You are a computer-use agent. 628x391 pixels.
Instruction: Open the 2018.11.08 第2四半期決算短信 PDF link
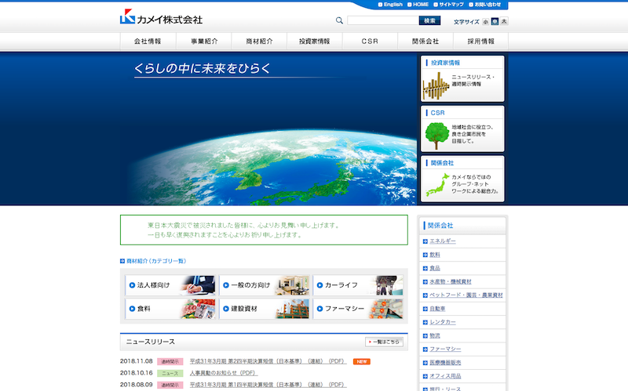[x=268, y=361]
